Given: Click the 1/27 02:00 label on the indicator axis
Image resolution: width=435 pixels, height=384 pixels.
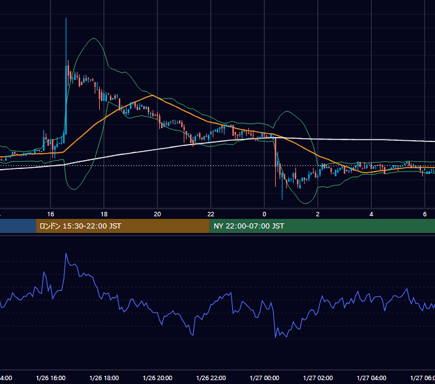Looking at the screenshot, I should pyautogui.click(x=318, y=378).
